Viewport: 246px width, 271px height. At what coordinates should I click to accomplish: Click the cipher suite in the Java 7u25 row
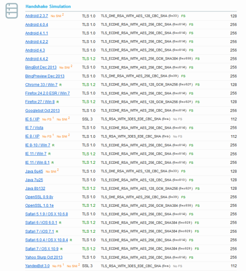(x=144, y=180)
